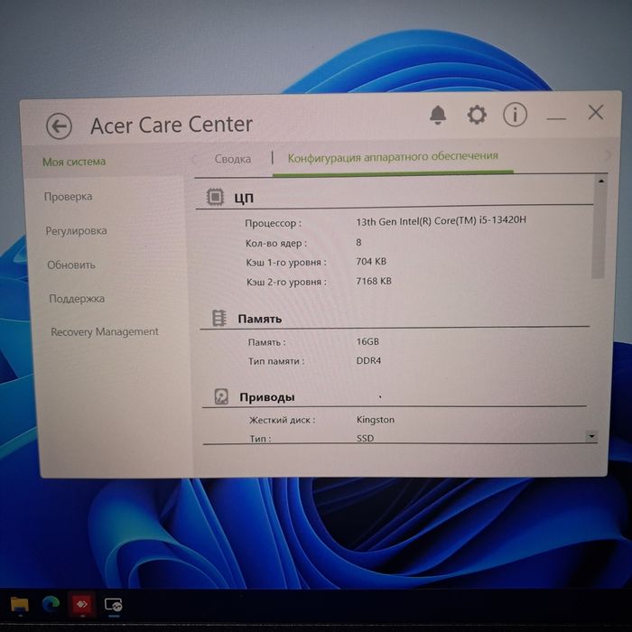
Task: Open File Explorer from the taskbar
Action: point(19,605)
